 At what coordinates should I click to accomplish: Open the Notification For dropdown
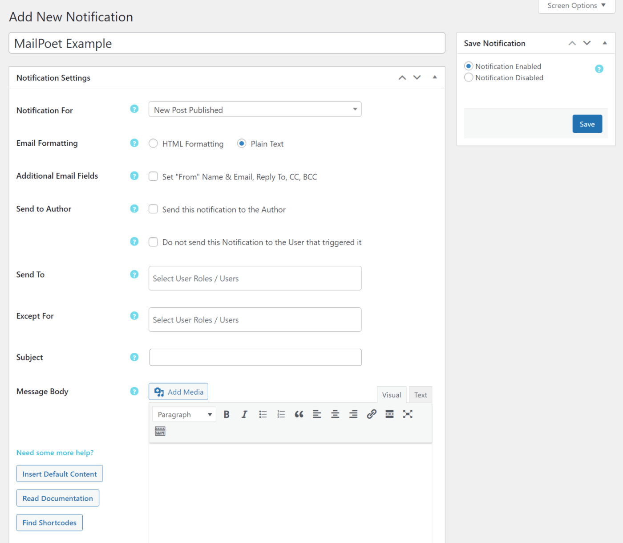click(255, 110)
